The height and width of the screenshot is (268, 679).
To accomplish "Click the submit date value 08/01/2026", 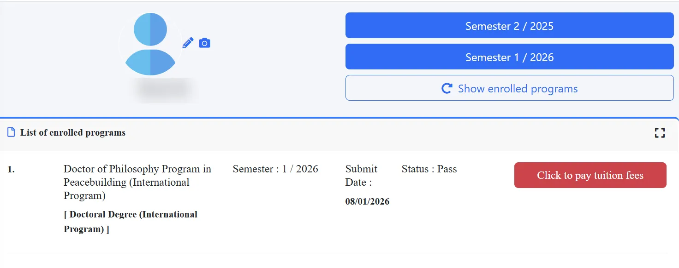I will pyautogui.click(x=367, y=201).
